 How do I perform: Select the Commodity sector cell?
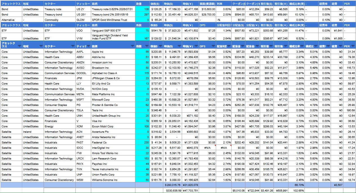[60, 20]
